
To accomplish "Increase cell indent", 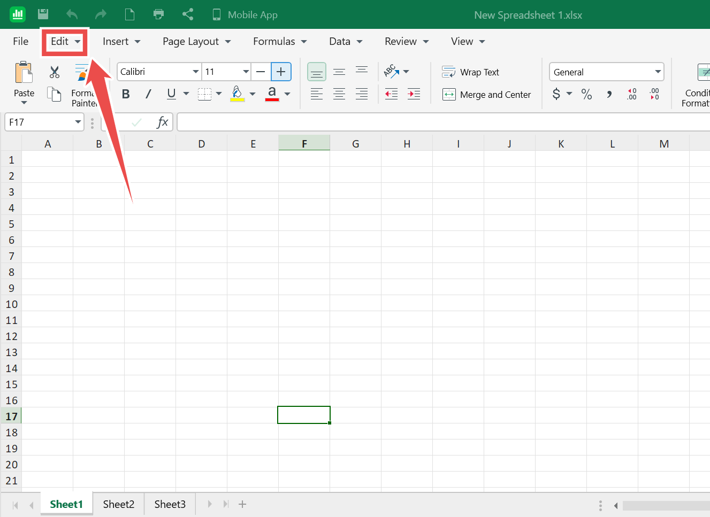I will click(414, 94).
